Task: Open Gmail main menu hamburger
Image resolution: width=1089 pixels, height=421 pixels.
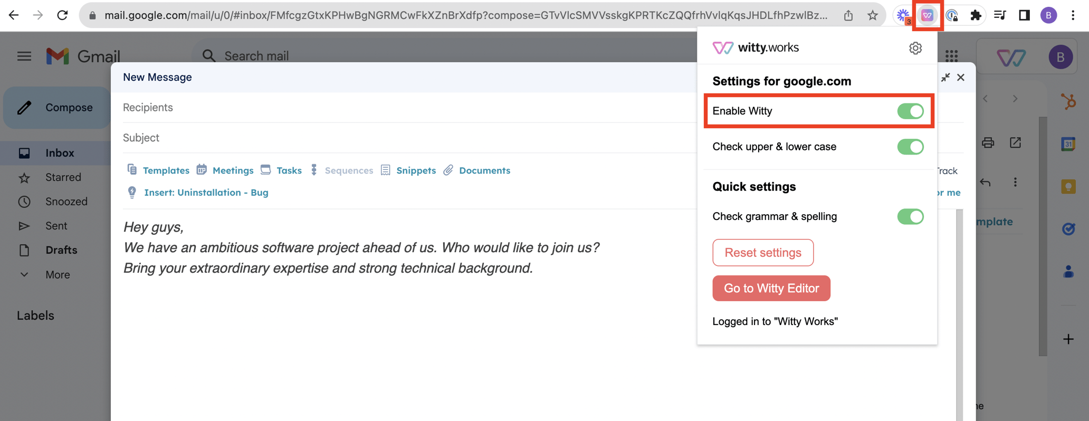Action: coord(24,56)
